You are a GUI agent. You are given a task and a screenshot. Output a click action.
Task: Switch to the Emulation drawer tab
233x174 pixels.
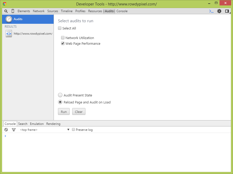coord(37,124)
